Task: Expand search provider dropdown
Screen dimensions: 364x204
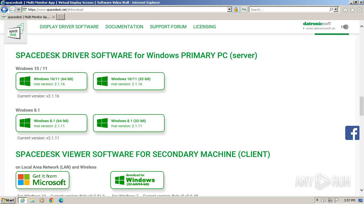Action: point(336,10)
